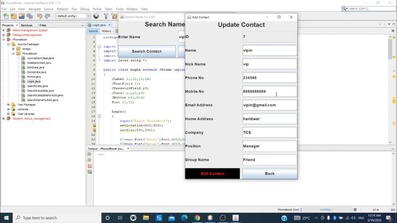Open the Tools menu
Image resolution: width=397 pixels, height=223 pixels.
120,9
